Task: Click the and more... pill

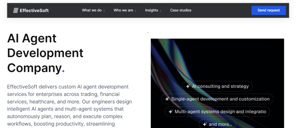Action: coord(217,124)
